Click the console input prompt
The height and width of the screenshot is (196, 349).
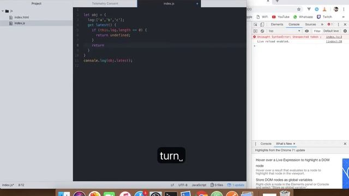click(x=300, y=46)
